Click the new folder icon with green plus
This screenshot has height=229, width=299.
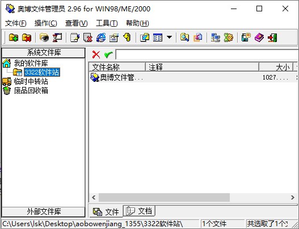14,38
